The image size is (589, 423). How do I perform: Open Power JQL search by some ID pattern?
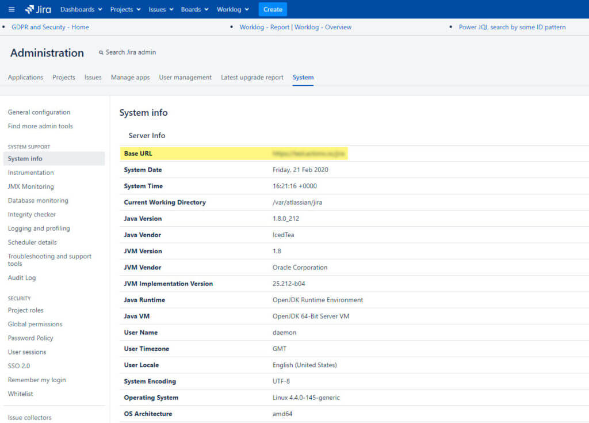(512, 27)
